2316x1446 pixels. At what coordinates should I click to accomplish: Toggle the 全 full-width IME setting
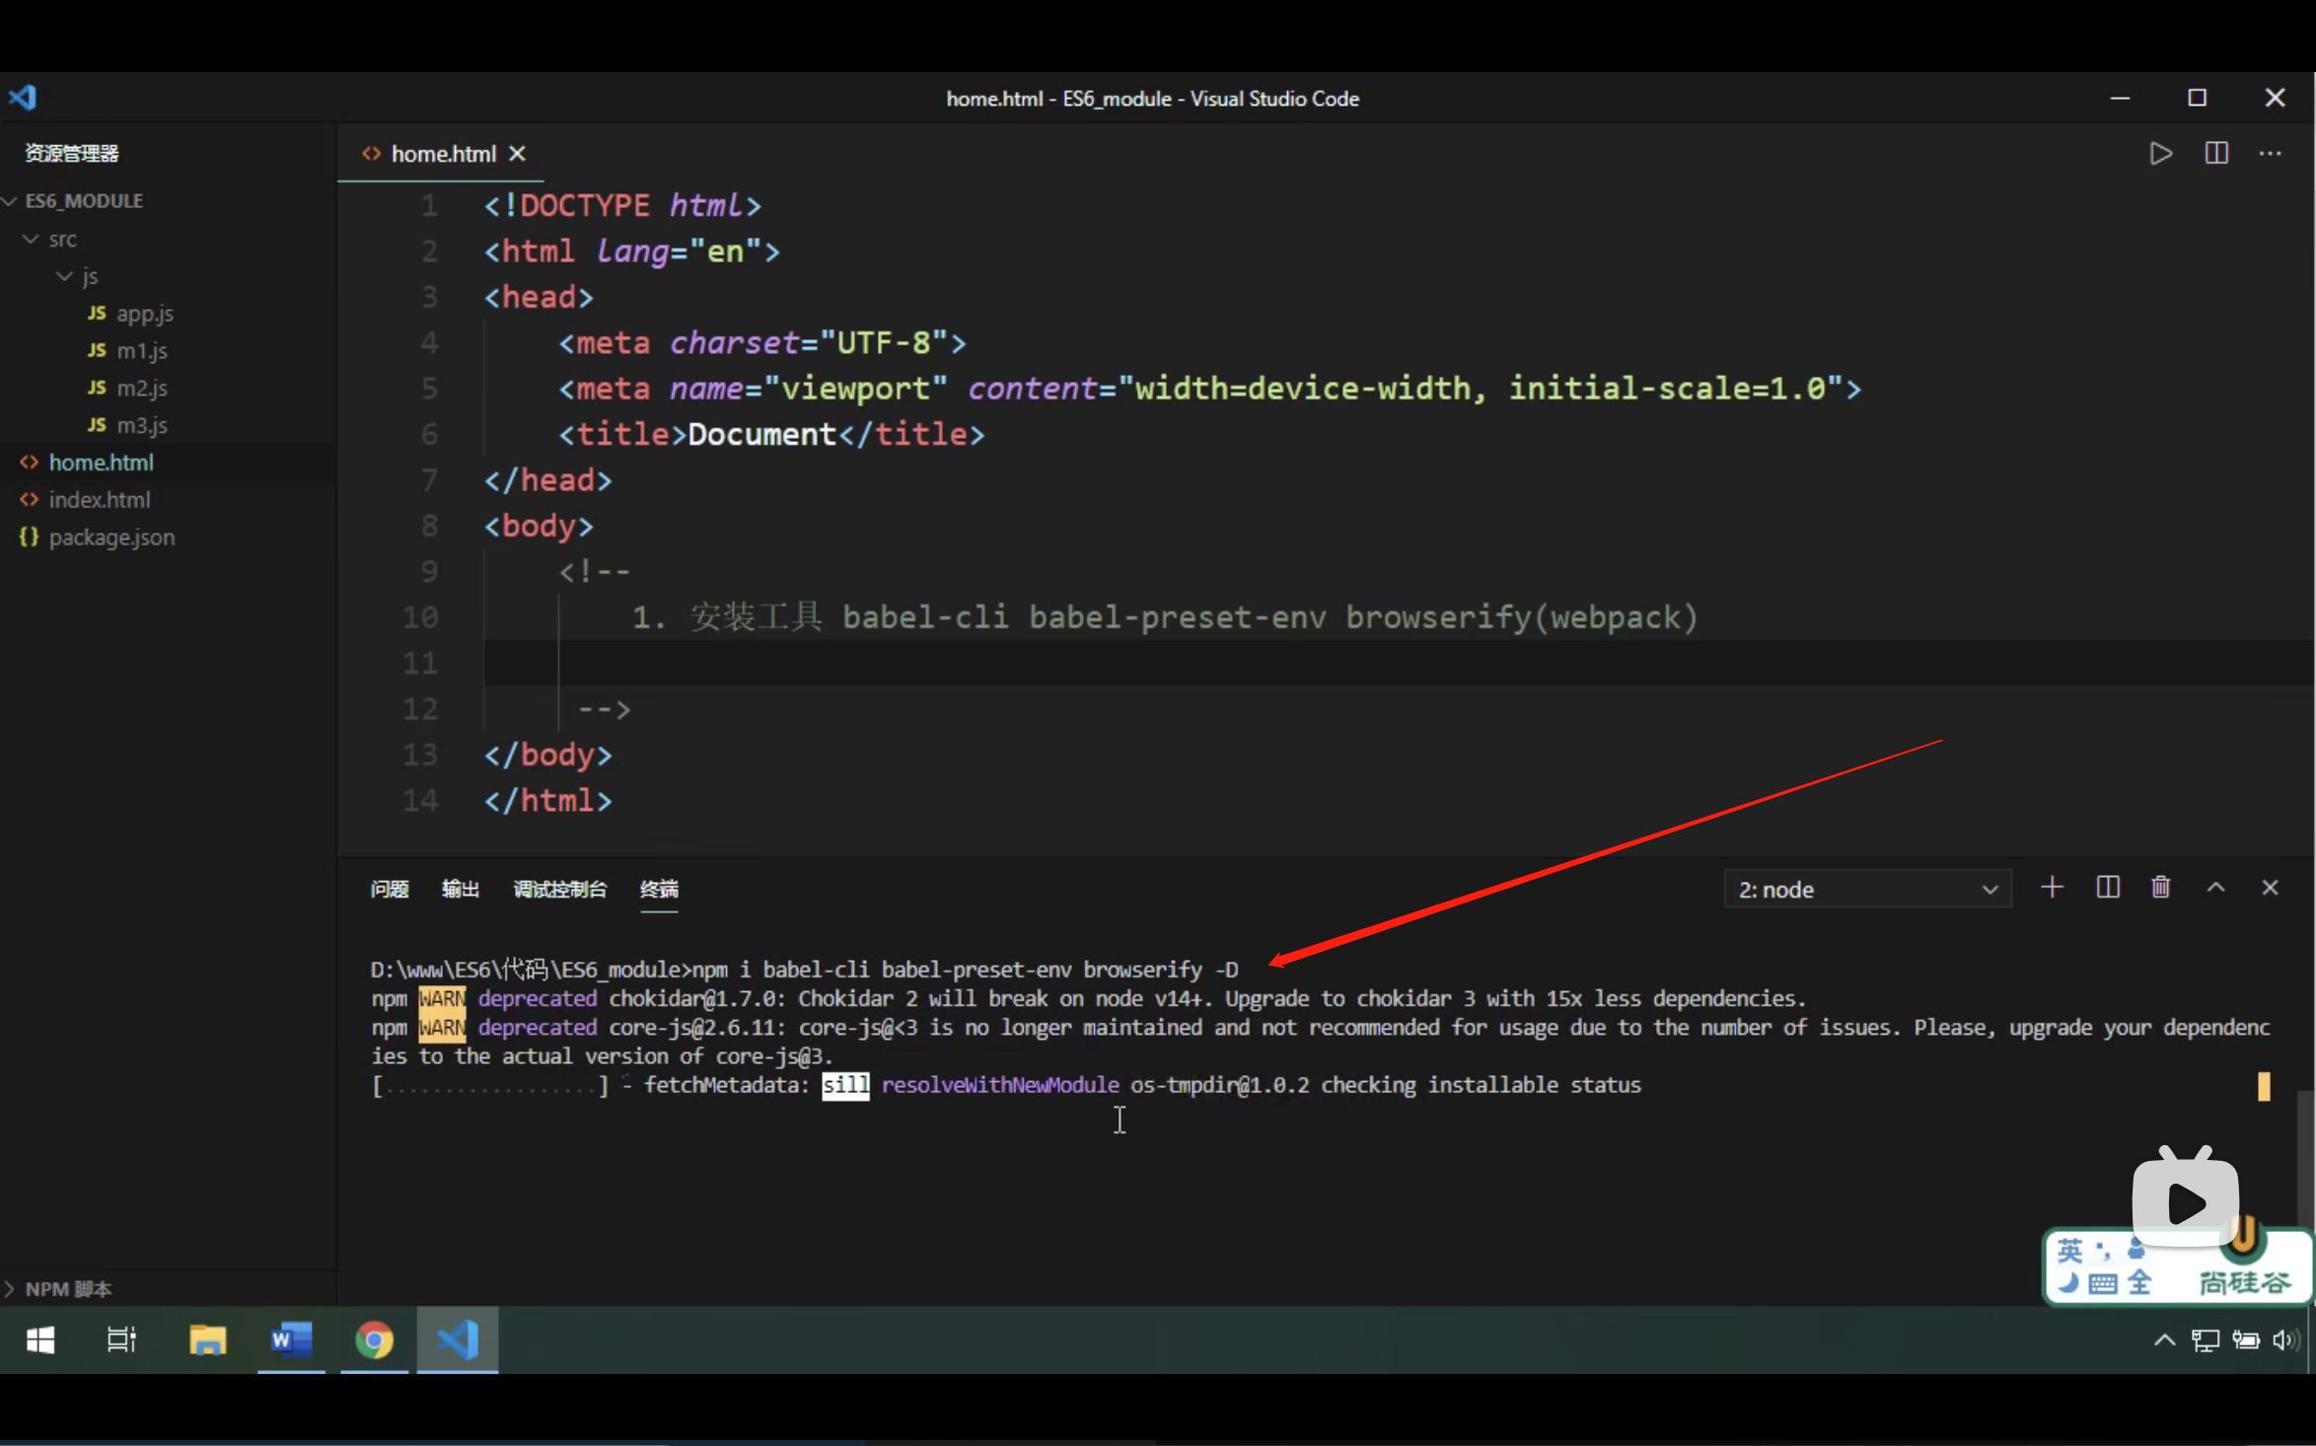(x=2138, y=1283)
